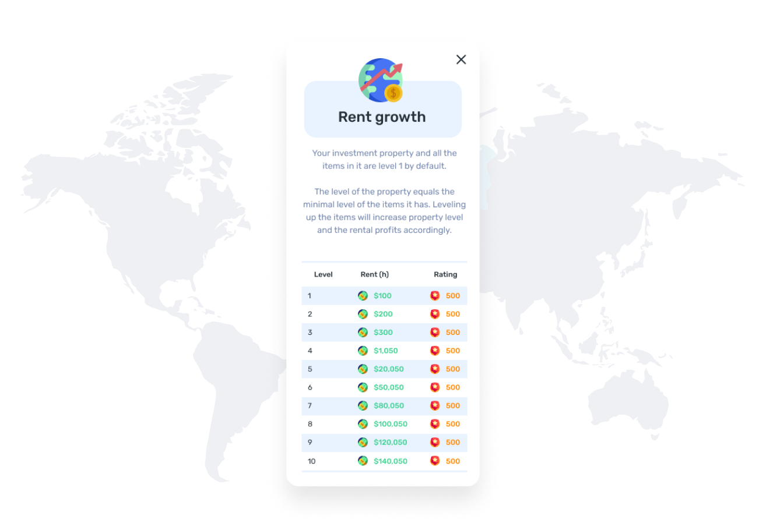This screenshot has width=766, height=530.
Task: Click the $80,050 rent amount
Action: (x=388, y=406)
